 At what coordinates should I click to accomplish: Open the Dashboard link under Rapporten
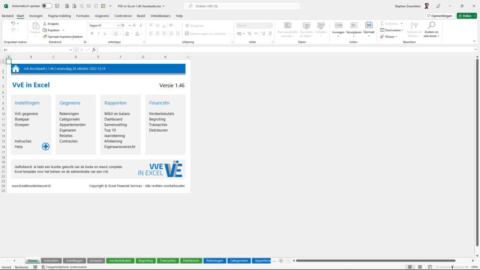click(x=114, y=119)
